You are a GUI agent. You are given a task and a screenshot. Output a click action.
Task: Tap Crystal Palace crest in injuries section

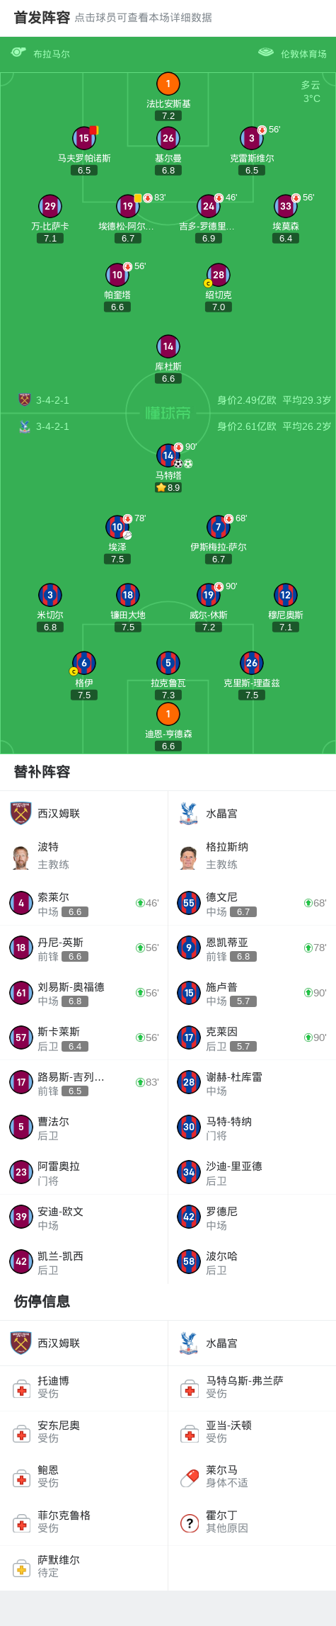click(x=189, y=1343)
